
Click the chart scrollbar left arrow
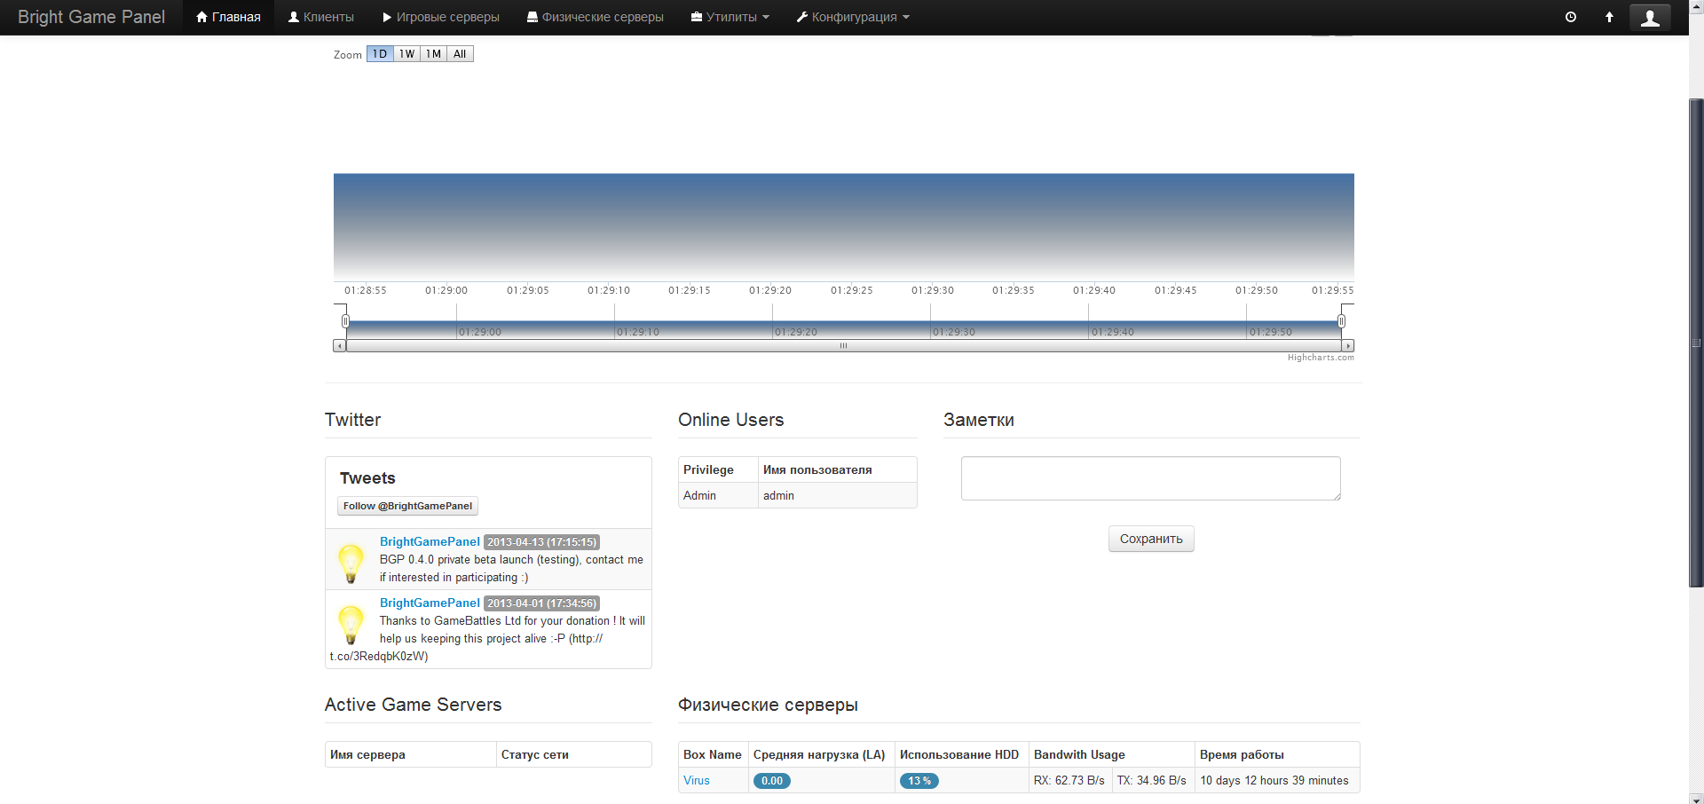[339, 346]
